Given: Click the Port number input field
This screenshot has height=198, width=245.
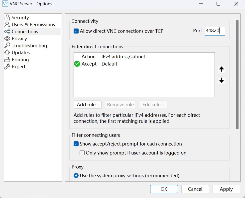Looking at the screenshot, I should pos(215,31).
